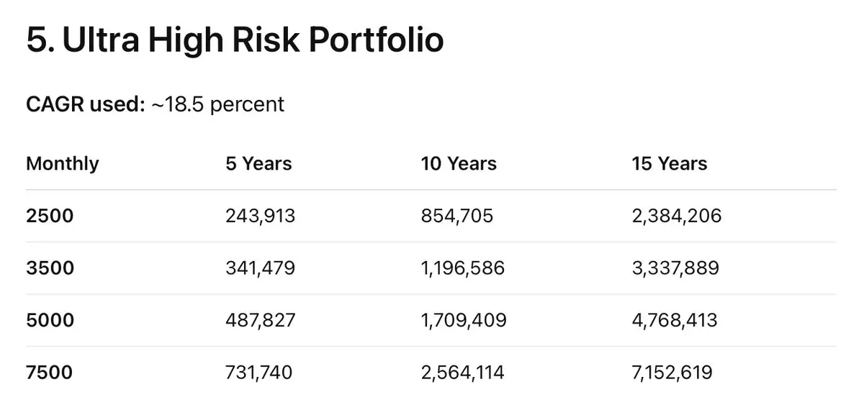Viewport: 864px width, 410px height.
Task: Click the 7,152,619 cell value
Action: tap(672, 373)
